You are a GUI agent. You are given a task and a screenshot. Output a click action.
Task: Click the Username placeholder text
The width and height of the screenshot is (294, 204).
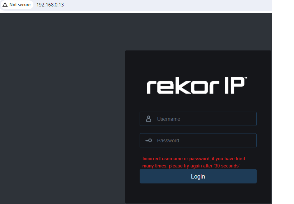169,119
